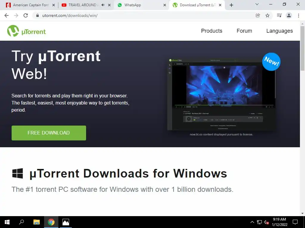Click the share page icon in address bar
This screenshot has height=228, width=305.
[x=258, y=15]
